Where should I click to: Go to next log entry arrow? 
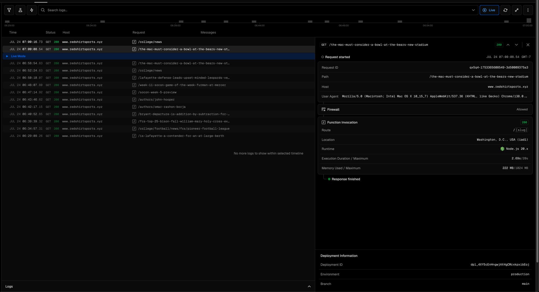[516, 45]
